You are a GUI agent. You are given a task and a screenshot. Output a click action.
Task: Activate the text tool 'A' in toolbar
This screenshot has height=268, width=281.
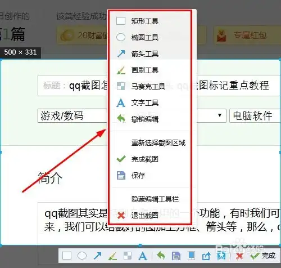[143, 256]
